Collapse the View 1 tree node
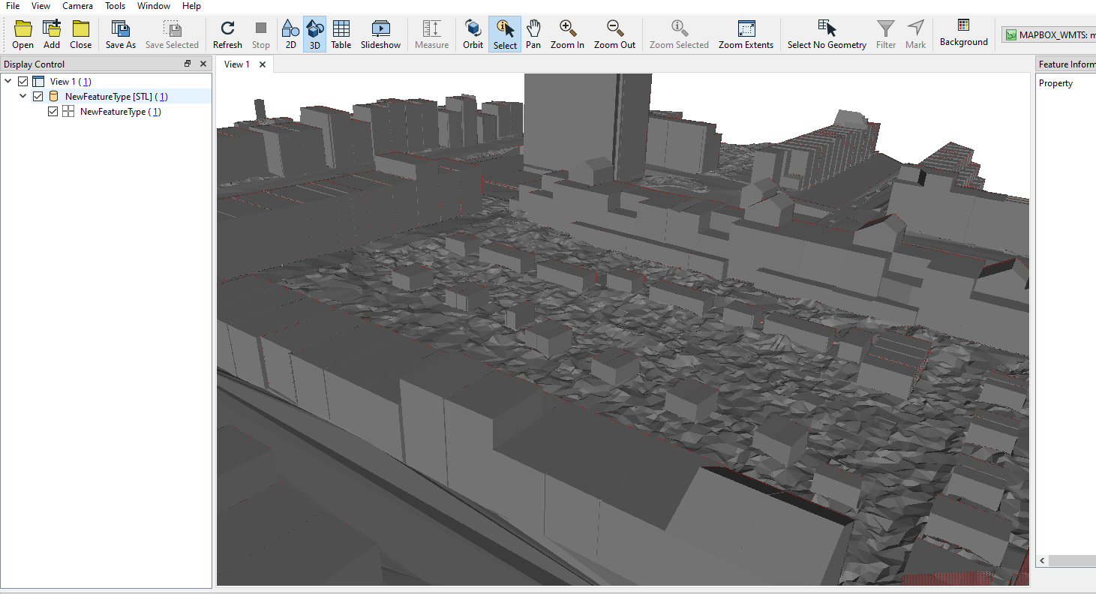Image resolution: width=1096 pixels, height=594 pixels. (8, 81)
